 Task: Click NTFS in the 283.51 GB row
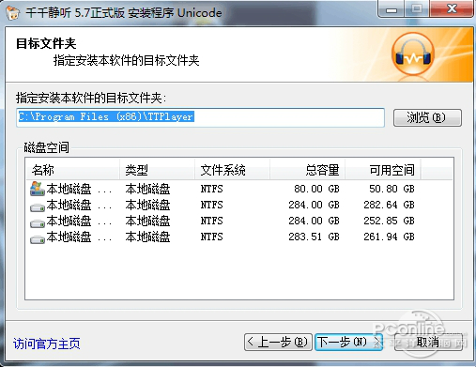[x=212, y=237]
